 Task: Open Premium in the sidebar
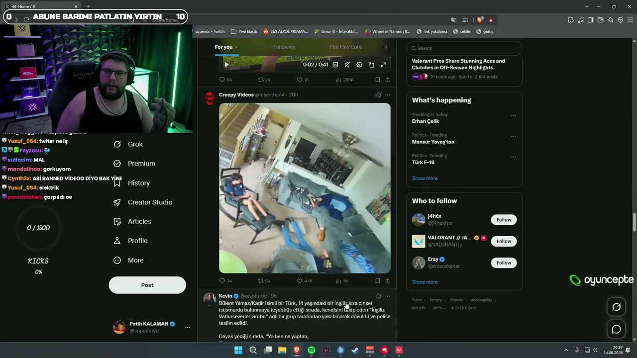coord(134,164)
